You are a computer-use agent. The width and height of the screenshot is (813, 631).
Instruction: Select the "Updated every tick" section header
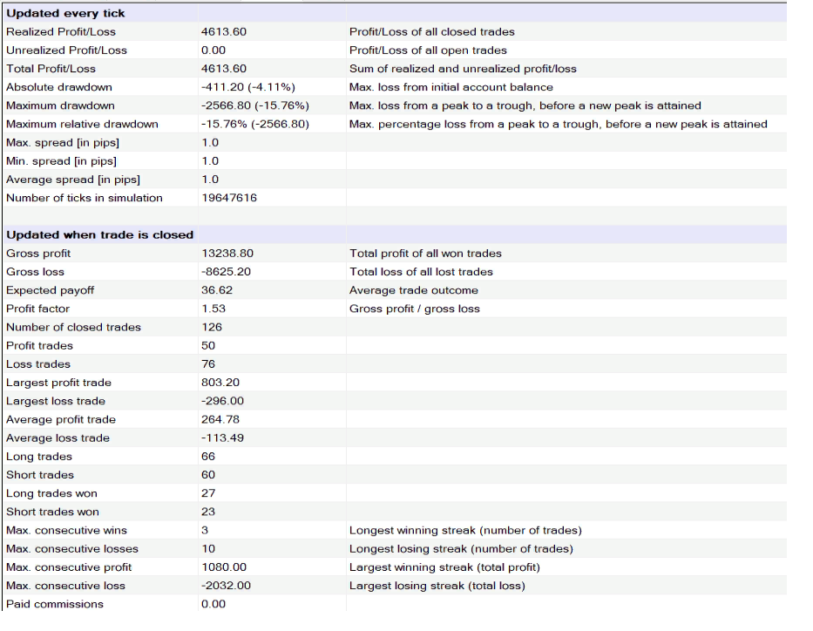(x=65, y=13)
